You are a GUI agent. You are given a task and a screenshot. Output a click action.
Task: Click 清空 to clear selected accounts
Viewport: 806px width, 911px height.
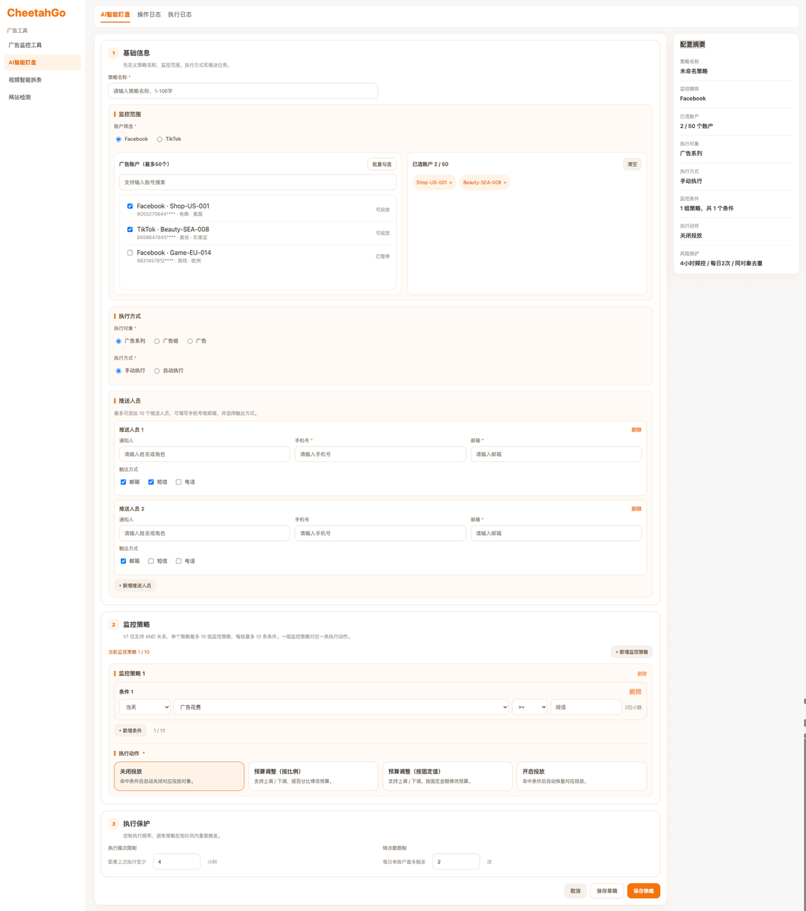click(632, 164)
